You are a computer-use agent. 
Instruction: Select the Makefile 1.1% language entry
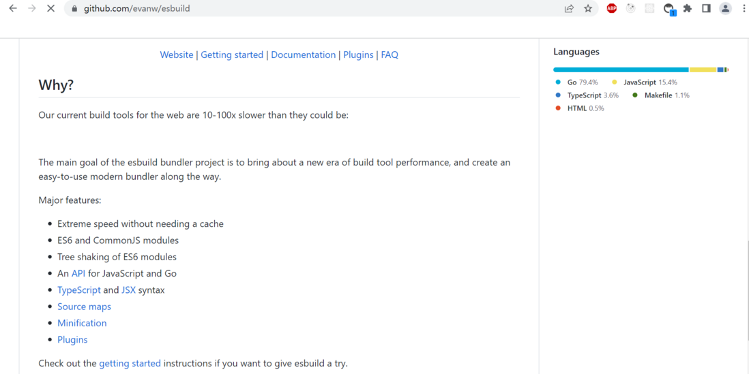(x=661, y=95)
